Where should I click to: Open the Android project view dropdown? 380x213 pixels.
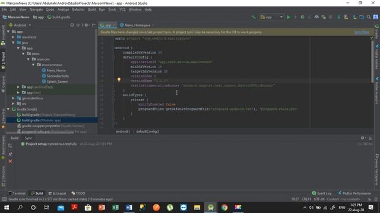20,25
